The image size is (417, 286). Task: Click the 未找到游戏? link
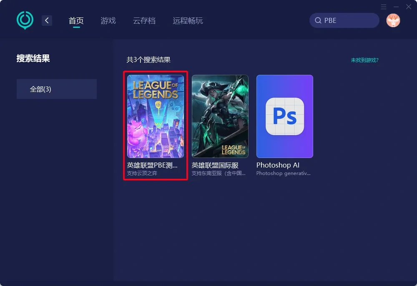[x=364, y=60]
